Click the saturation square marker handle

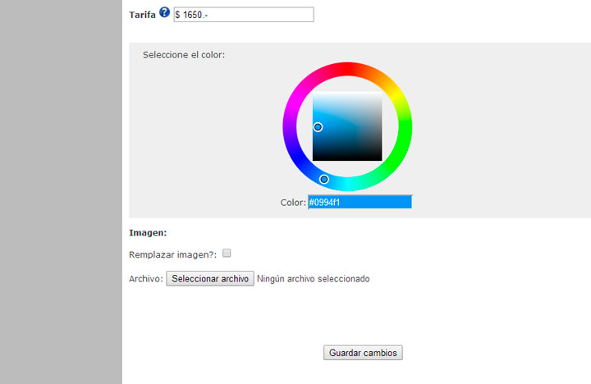pyautogui.click(x=318, y=127)
